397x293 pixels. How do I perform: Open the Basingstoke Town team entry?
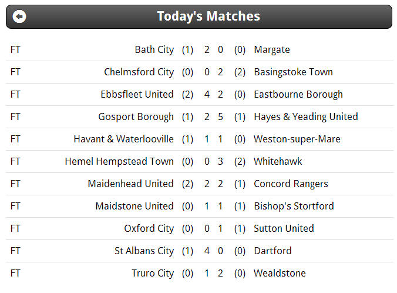(294, 72)
